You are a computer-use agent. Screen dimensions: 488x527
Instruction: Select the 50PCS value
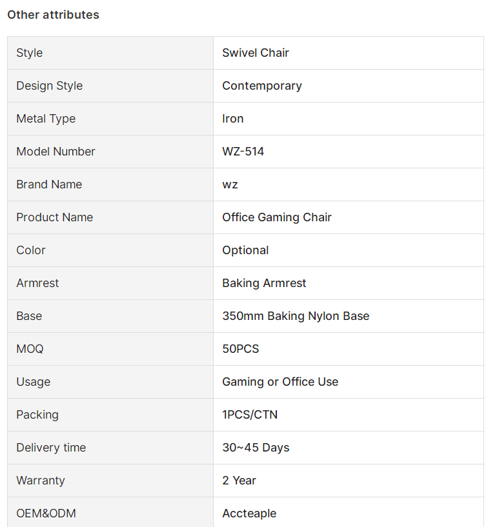point(241,349)
